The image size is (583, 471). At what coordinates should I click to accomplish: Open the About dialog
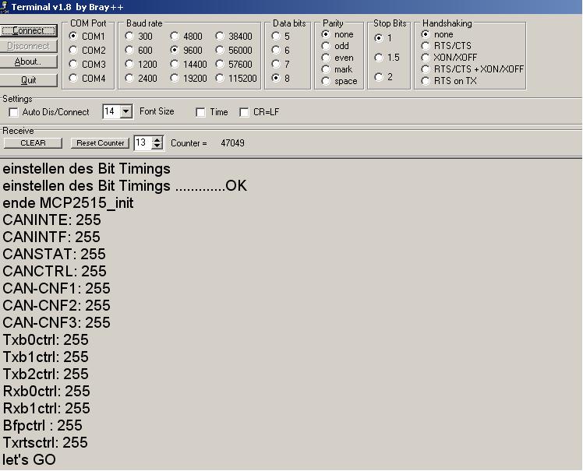[29, 62]
